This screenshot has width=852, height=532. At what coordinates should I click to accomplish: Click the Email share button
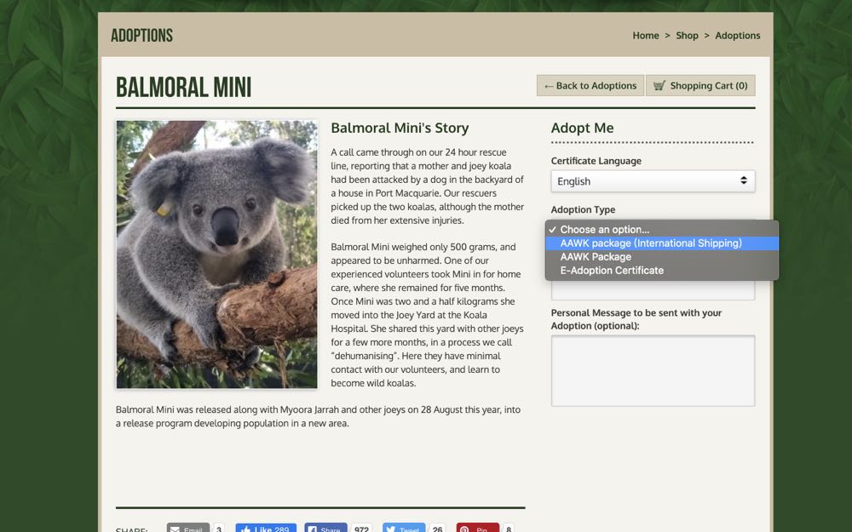pyautogui.click(x=187, y=528)
